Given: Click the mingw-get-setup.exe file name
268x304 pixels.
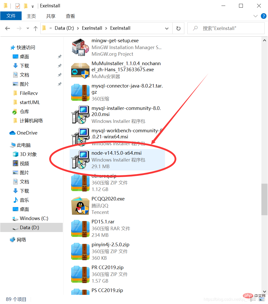Looking at the screenshot, I should point(115,40).
